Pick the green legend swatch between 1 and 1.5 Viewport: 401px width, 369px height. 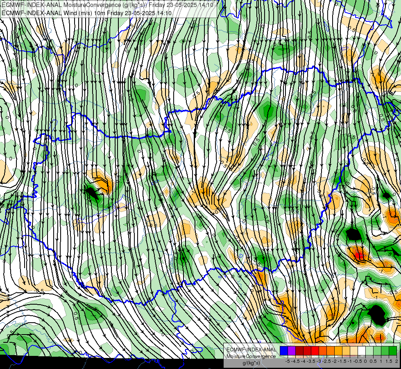(x=385, y=351)
